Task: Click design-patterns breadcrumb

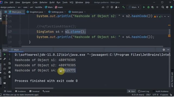Action: 8,7
